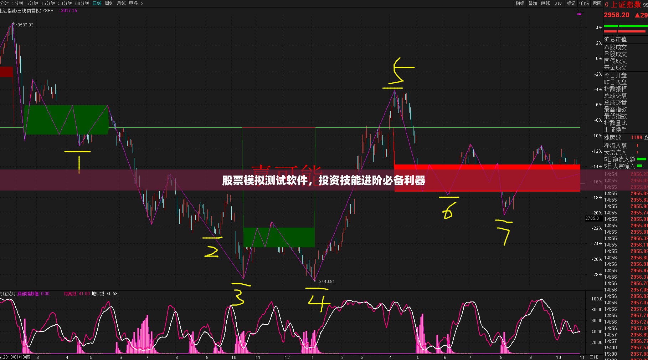Click the 地平线: 40.53 label

tap(104, 294)
